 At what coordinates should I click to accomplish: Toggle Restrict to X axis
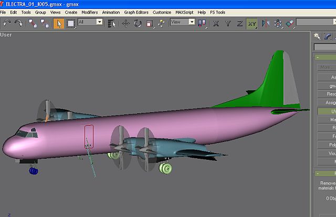[216, 23]
